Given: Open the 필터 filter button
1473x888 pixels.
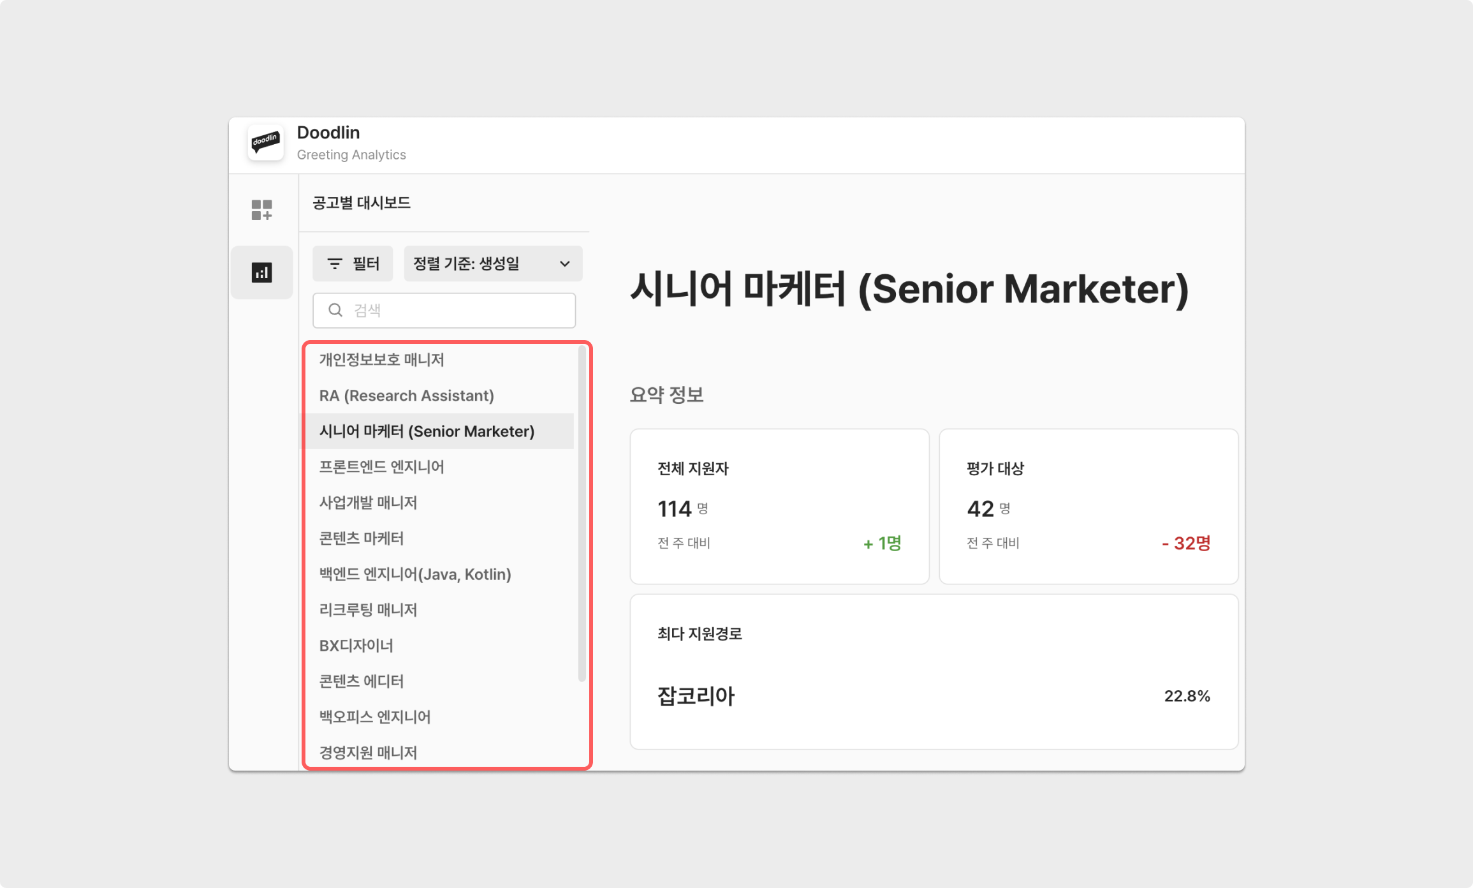Looking at the screenshot, I should (353, 263).
